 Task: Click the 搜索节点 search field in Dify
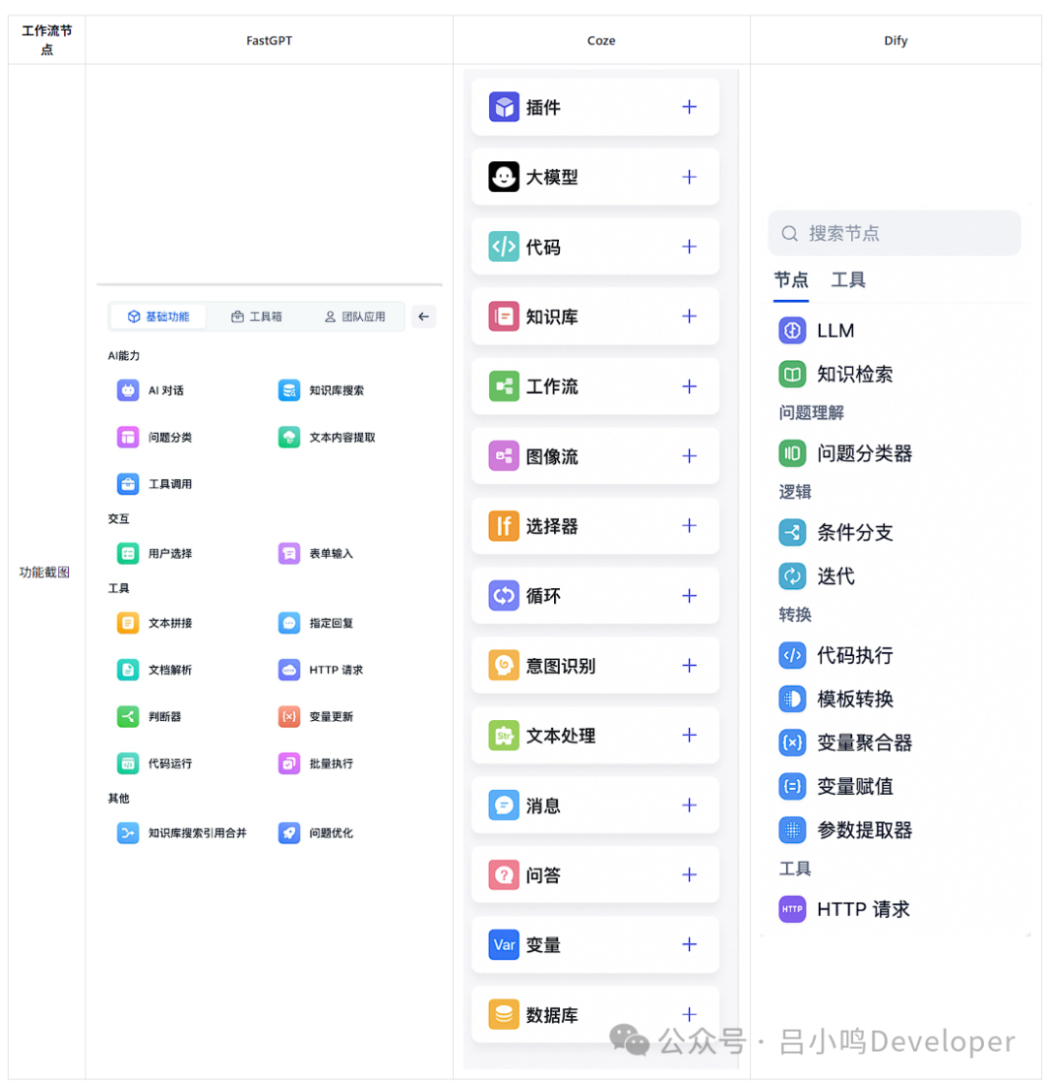point(894,233)
